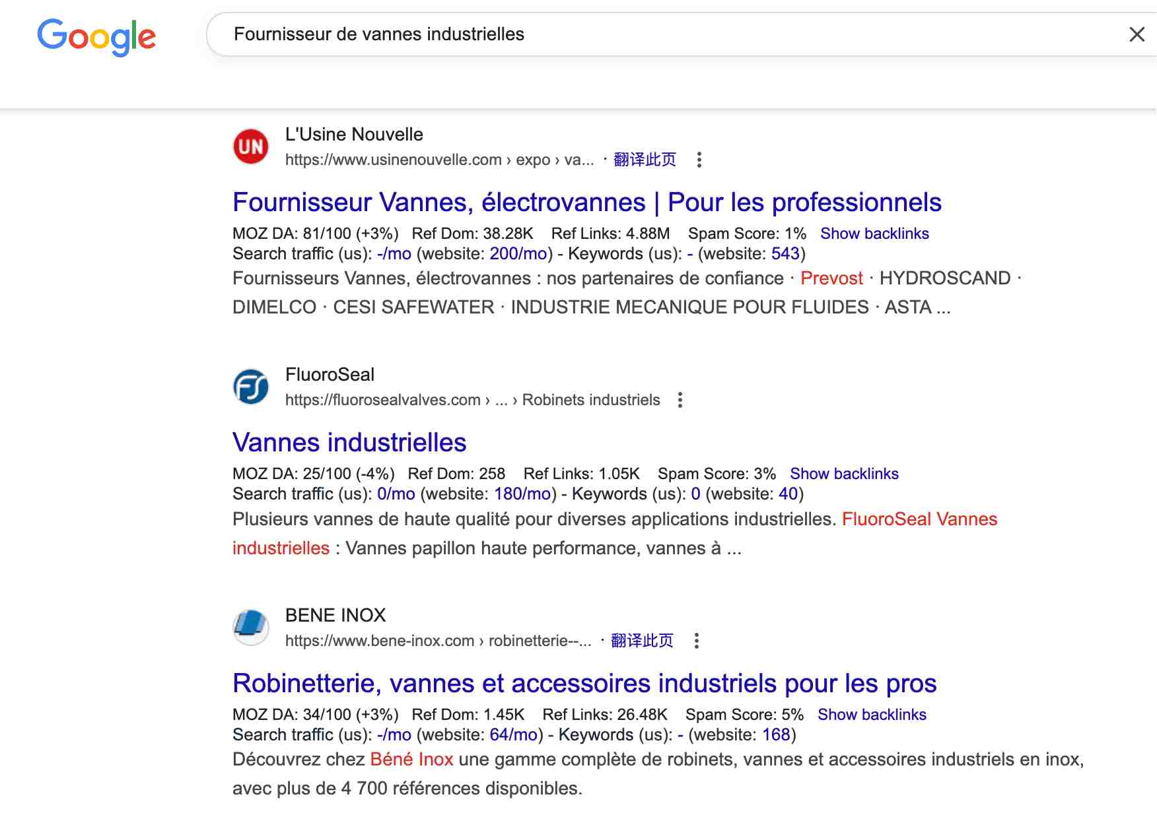Image resolution: width=1157 pixels, height=813 pixels.
Task: Click website keywords value 40
Action: (789, 494)
